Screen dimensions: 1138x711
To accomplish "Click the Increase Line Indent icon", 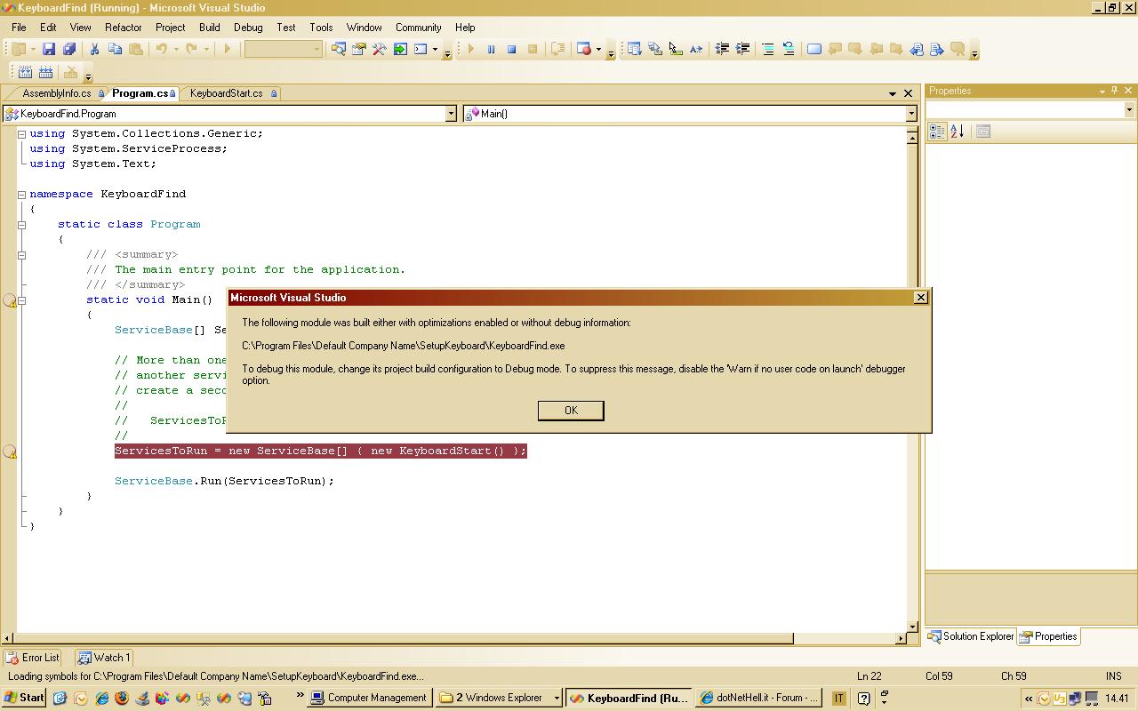I will (x=742, y=49).
